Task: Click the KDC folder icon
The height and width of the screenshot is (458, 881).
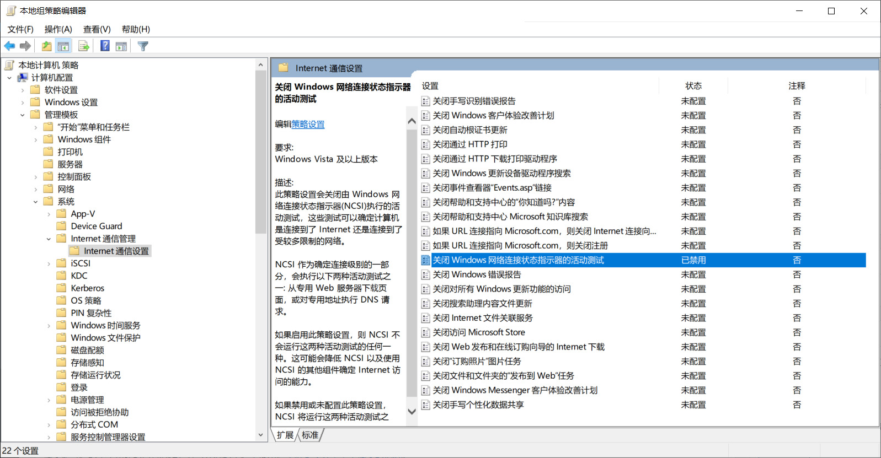Action: [x=62, y=276]
